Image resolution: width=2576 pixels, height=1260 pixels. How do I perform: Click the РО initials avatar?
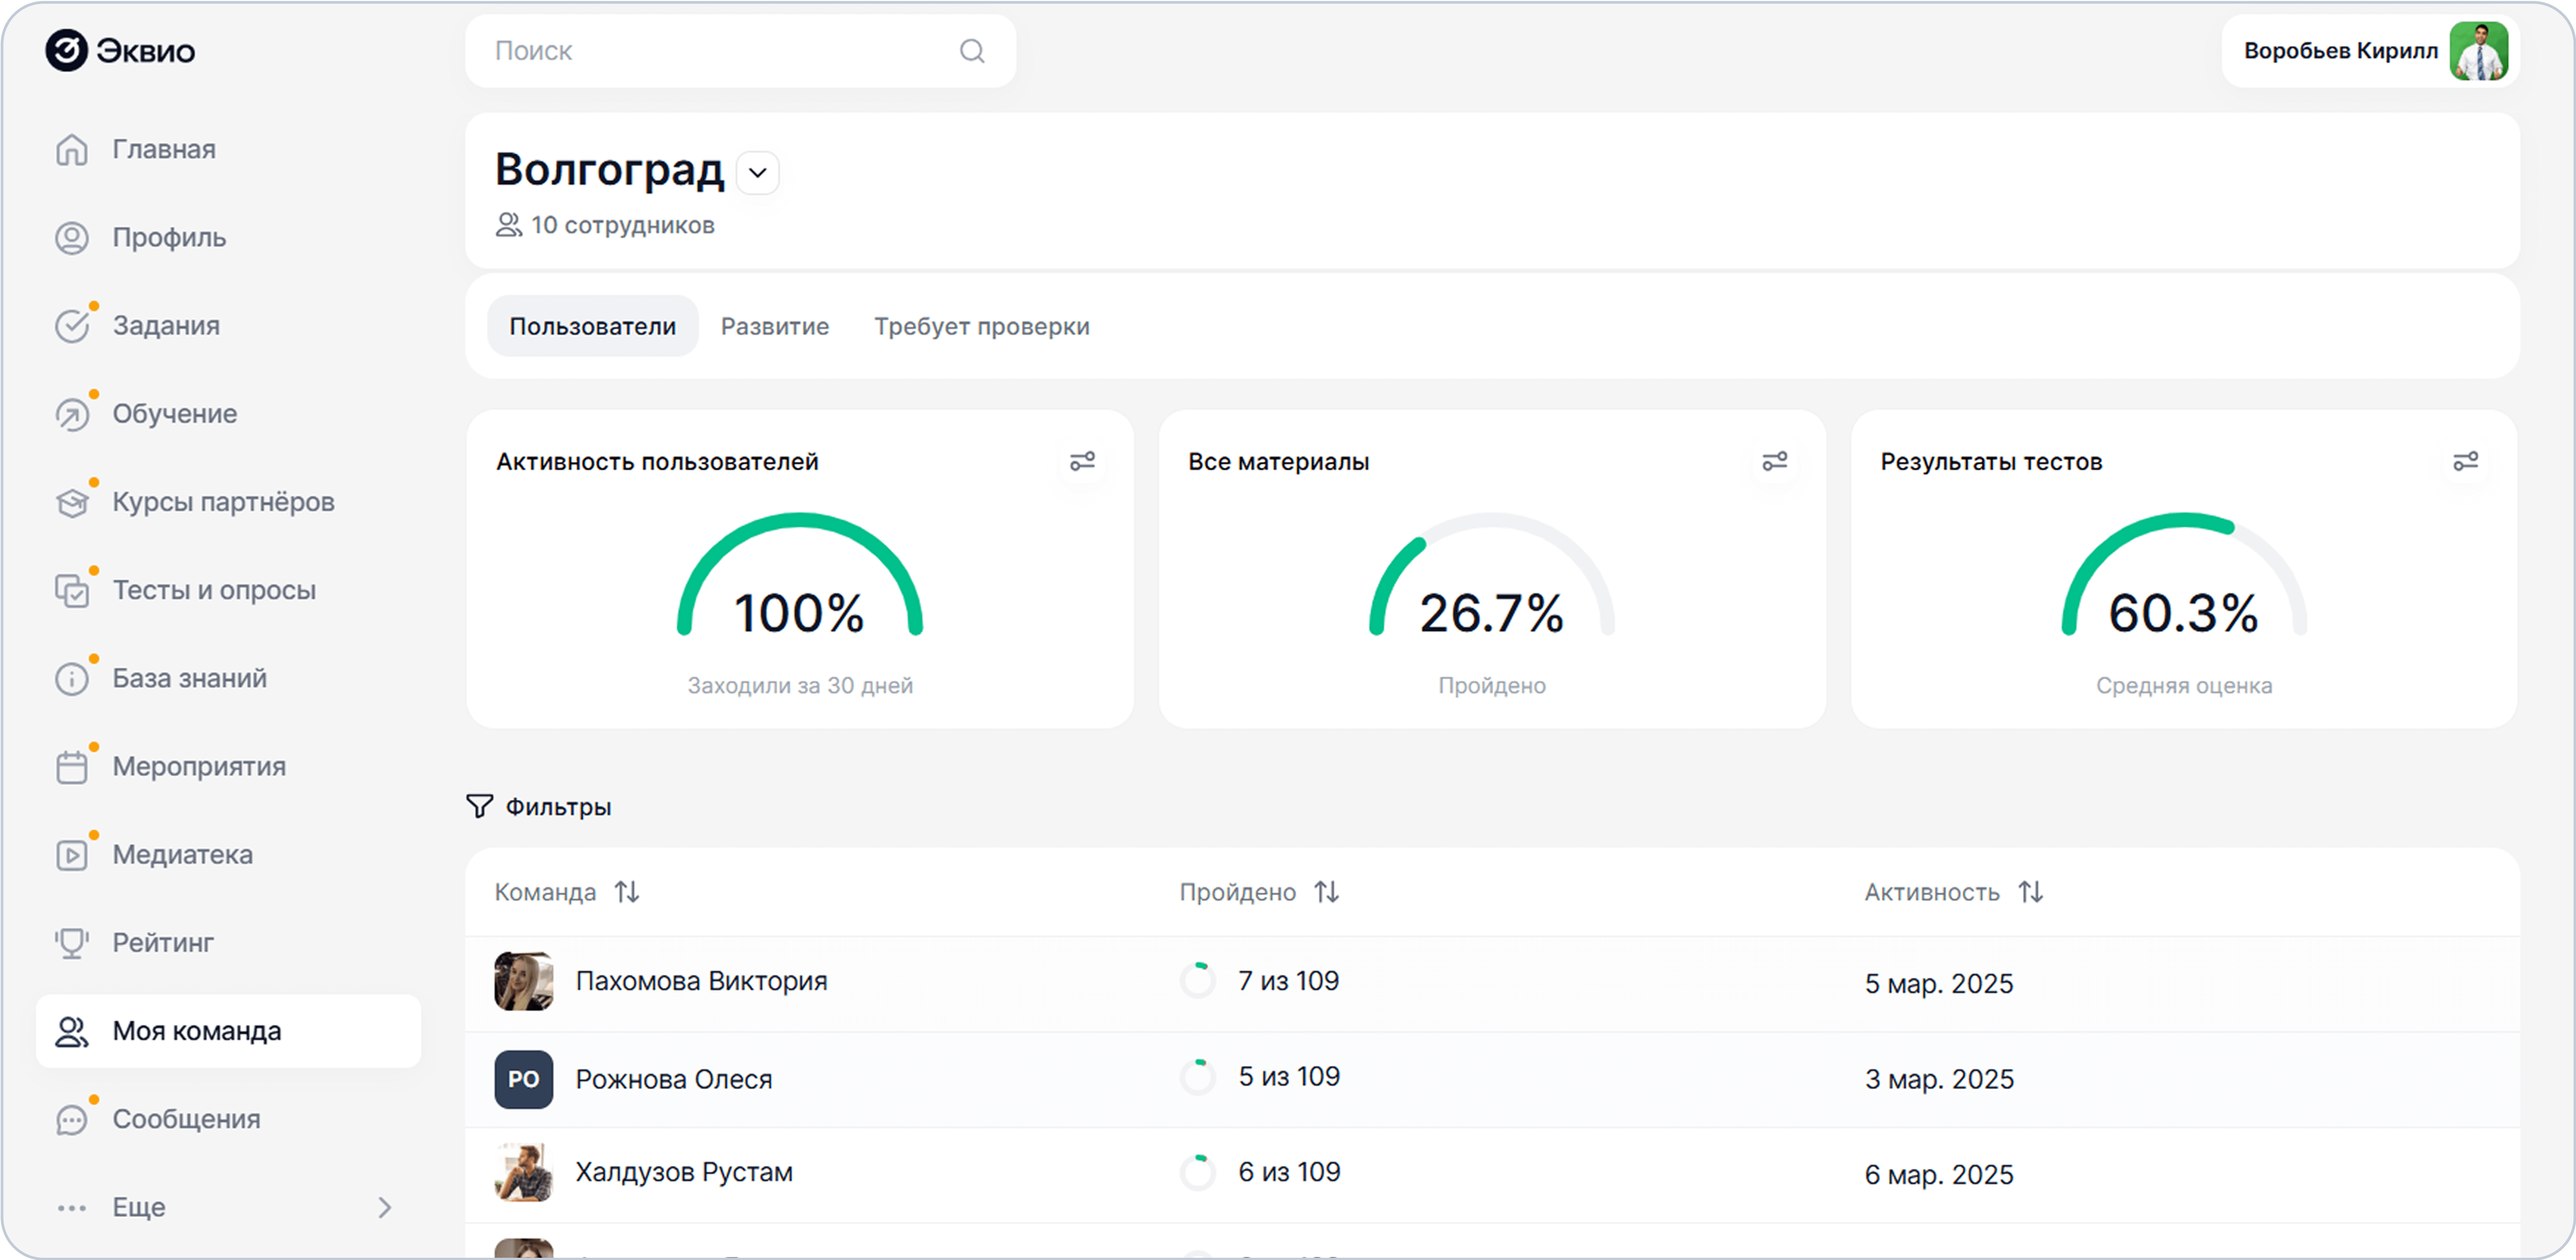(x=524, y=1079)
